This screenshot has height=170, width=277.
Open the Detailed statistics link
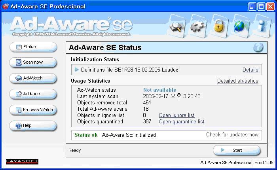[x=237, y=81]
